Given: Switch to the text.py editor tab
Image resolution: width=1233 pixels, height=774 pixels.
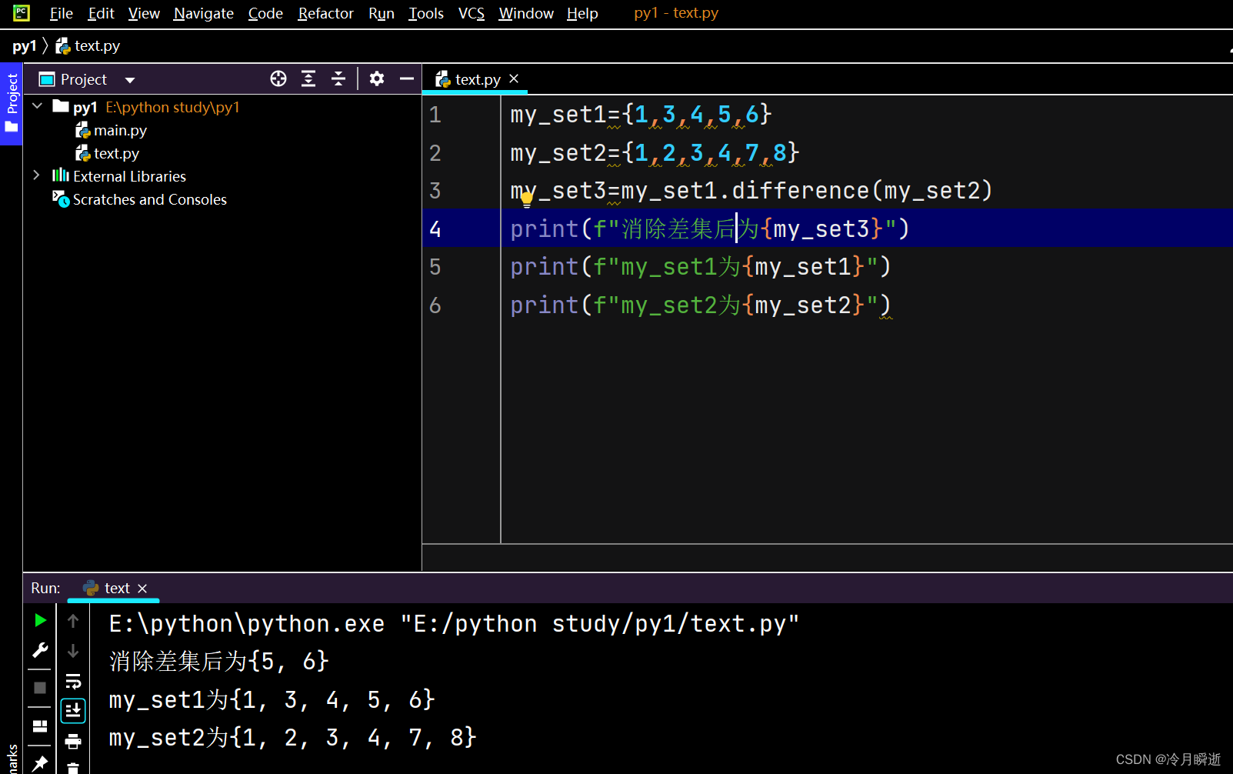Looking at the screenshot, I should pyautogui.click(x=476, y=78).
